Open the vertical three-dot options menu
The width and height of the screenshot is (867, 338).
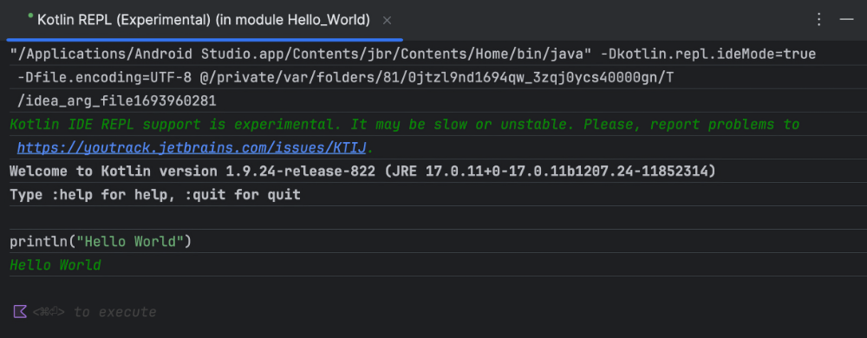click(819, 20)
